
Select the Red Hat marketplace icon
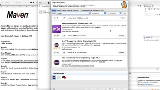coord(64,77)
